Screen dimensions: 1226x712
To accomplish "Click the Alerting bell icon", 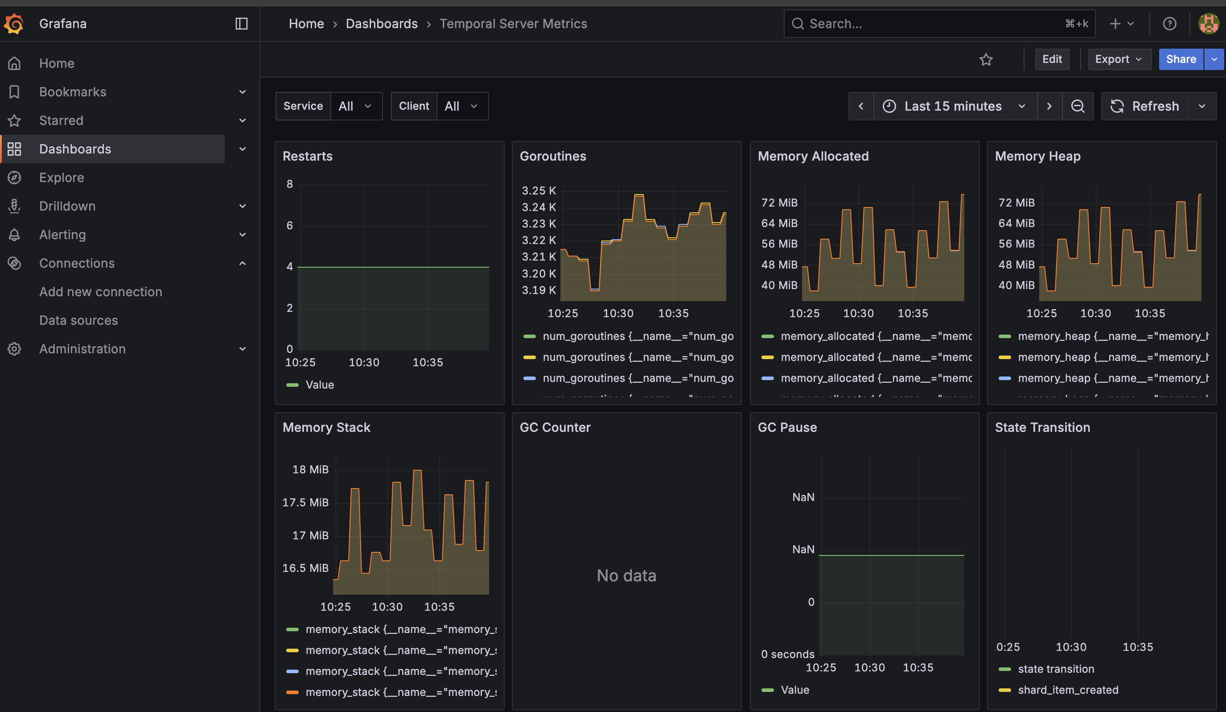I will click(14, 234).
